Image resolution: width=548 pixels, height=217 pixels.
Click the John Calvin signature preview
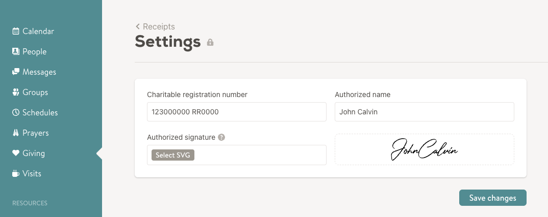coord(424,149)
